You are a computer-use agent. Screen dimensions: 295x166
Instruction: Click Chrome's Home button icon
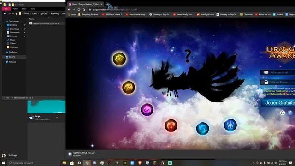tap(84, 9)
